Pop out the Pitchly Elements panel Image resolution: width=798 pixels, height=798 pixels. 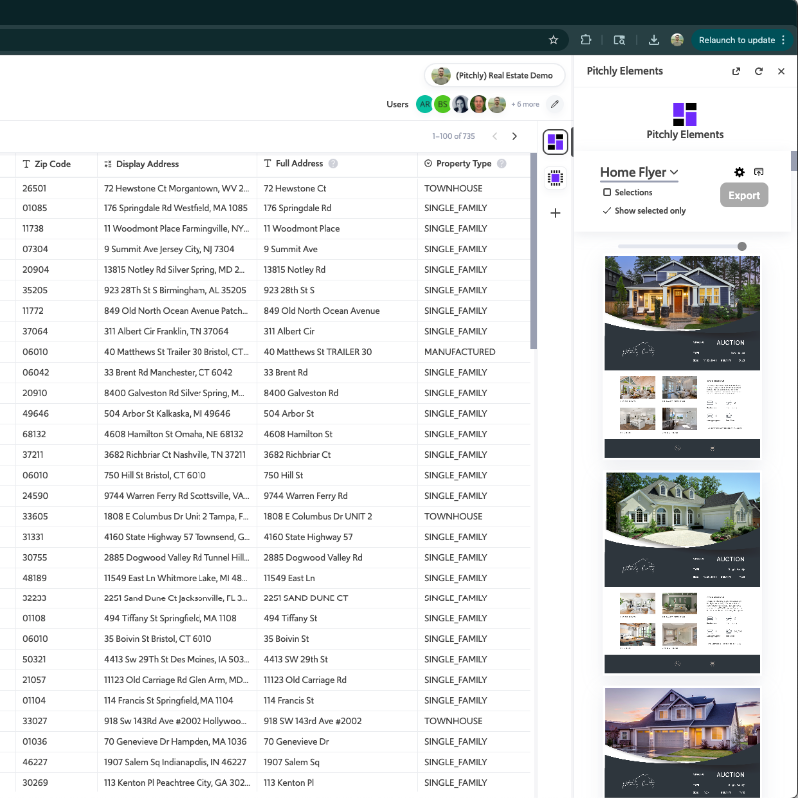coord(736,71)
